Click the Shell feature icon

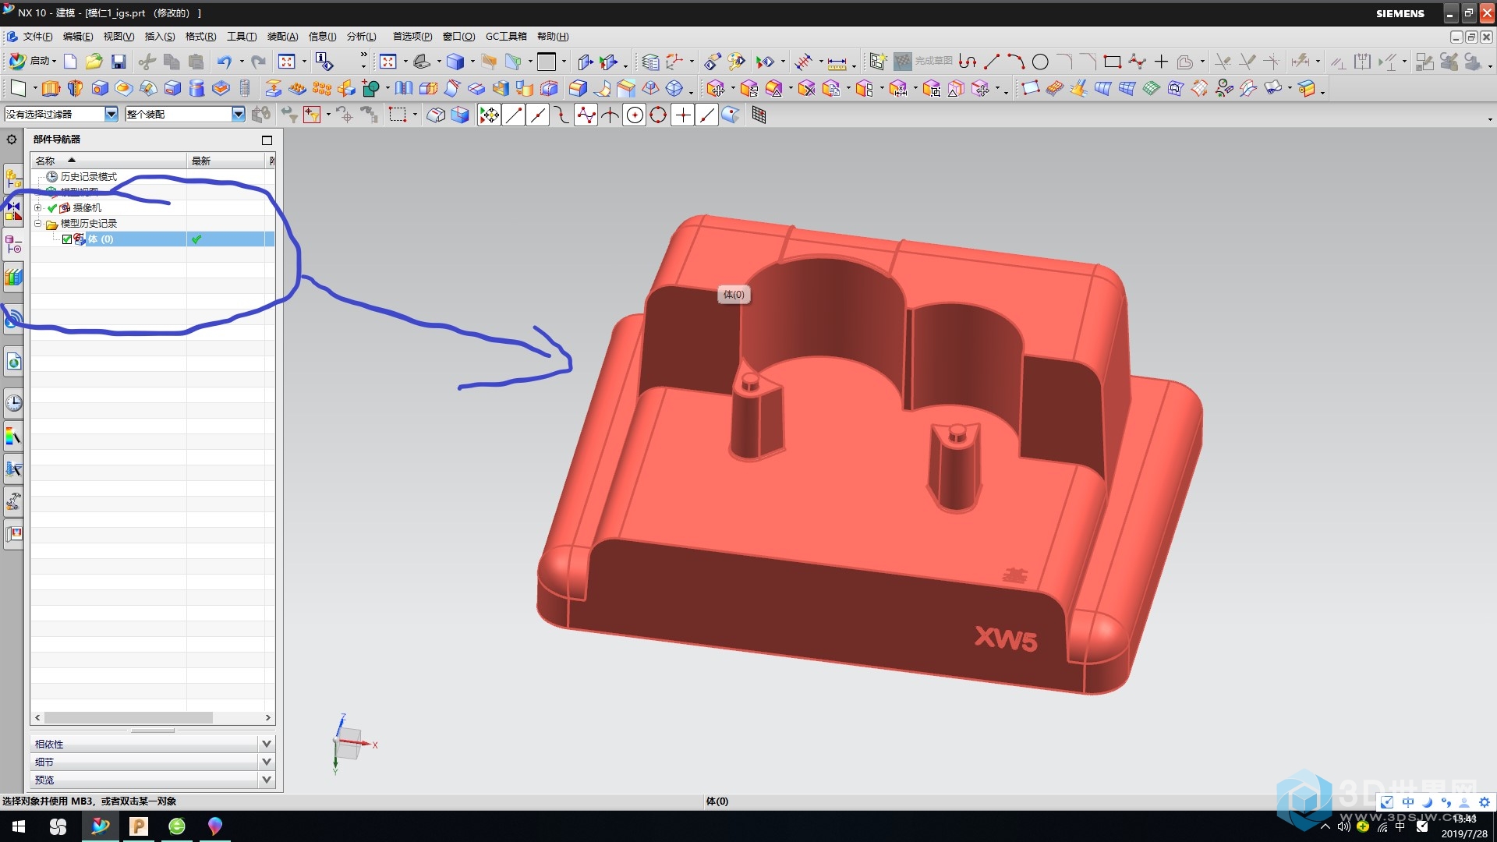point(549,88)
